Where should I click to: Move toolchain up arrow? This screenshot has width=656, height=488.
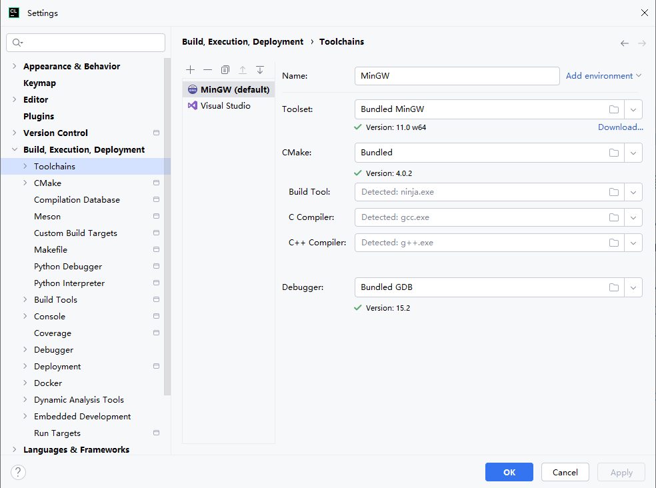[x=243, y=70]
